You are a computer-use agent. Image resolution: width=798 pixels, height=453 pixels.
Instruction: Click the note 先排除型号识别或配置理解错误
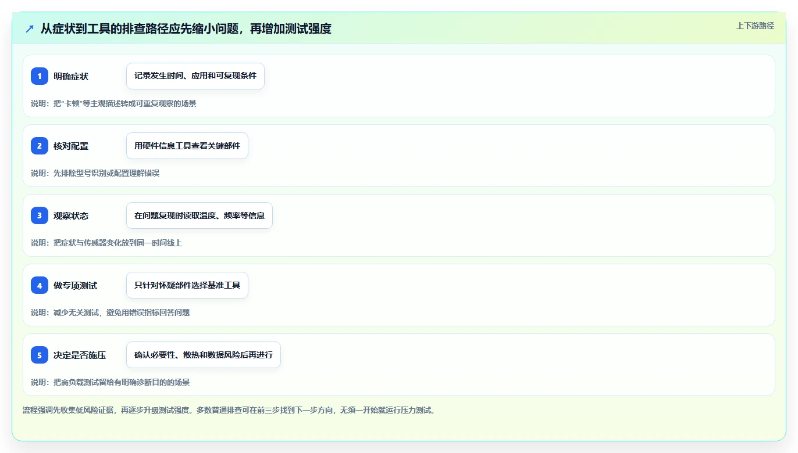point(106,173)
